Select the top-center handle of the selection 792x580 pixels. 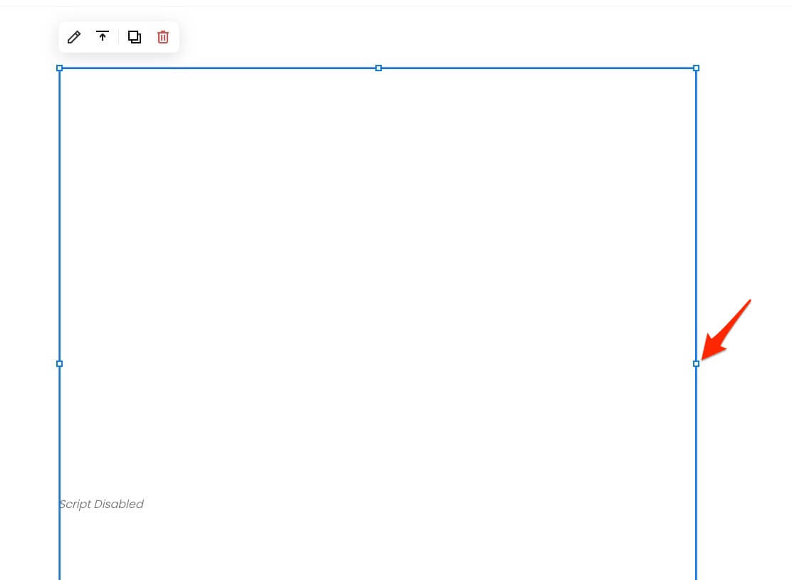(378, 68)
